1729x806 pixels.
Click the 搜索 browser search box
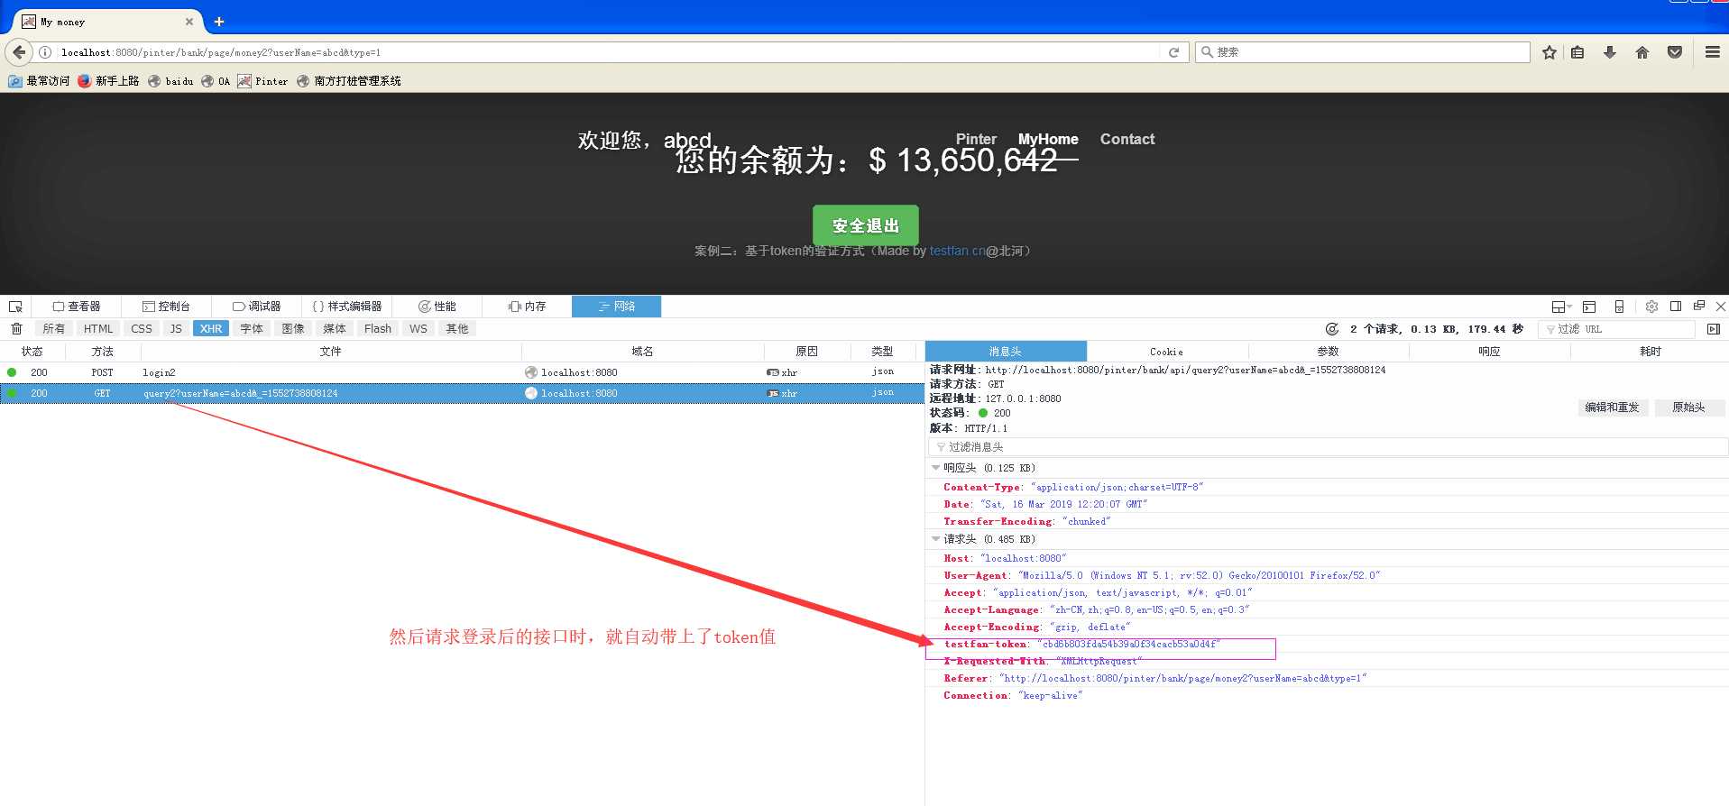tap(1363, 52)
